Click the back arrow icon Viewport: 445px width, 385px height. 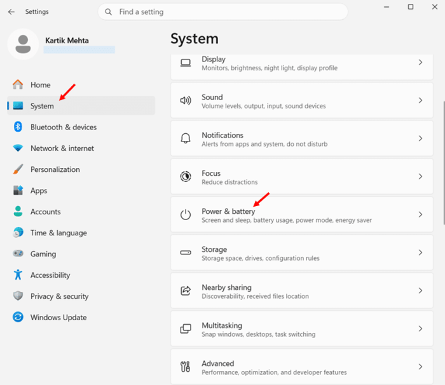point(11,12)
